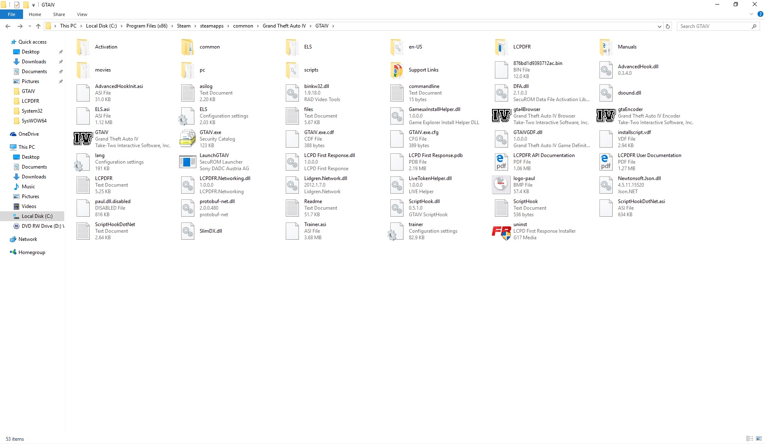Select the logo-paul BMP file icon
The height and width of the screenshot is (444, 765).
pos(501,185)
